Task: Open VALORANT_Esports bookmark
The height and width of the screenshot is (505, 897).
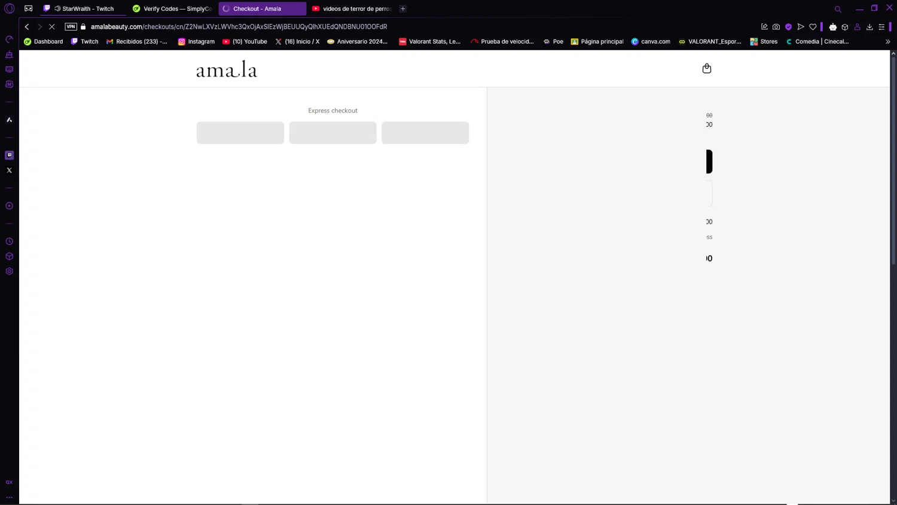Action: pos(710,41)
